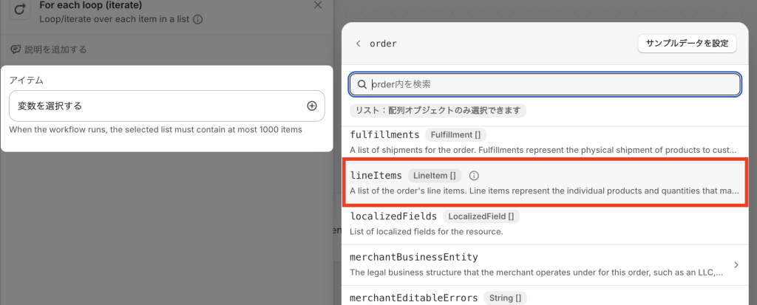Close the For each loop panel

point(318,5)
